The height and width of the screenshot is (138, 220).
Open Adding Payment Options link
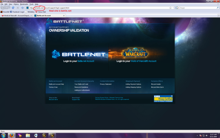click(x=133, y=84)
